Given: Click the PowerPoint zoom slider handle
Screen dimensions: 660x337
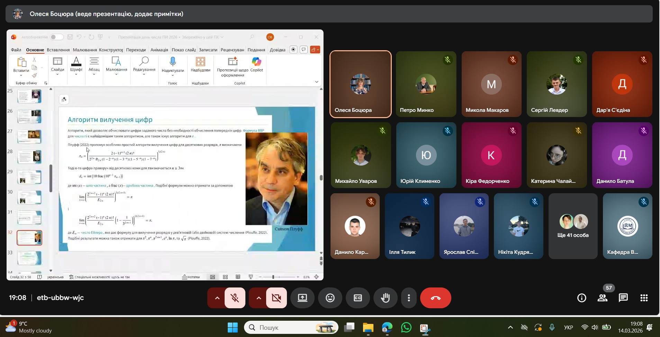Looking at the screenshot, I should [x=273, y=277].
